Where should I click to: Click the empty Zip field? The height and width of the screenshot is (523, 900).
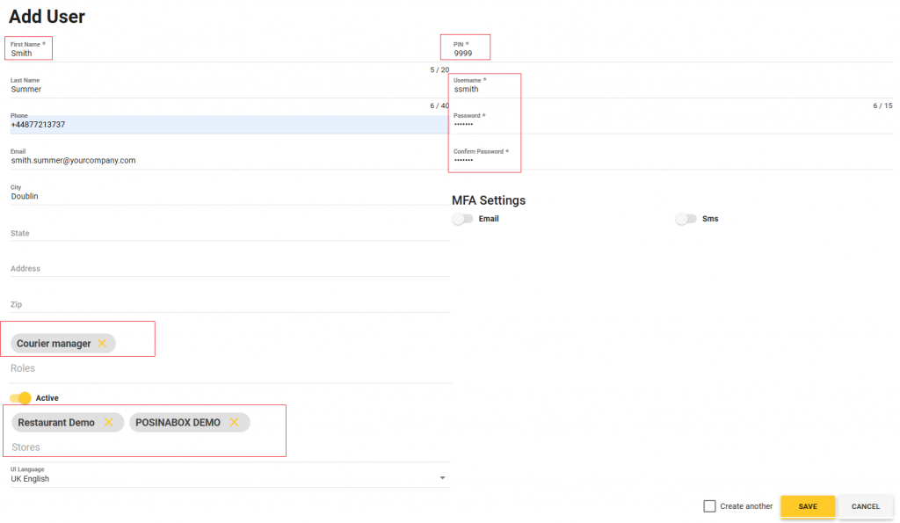tap(229, 304)
